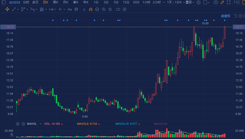Select the 15分 period
This screenshot has height=139, width=245.
click(x=126, y=2)
